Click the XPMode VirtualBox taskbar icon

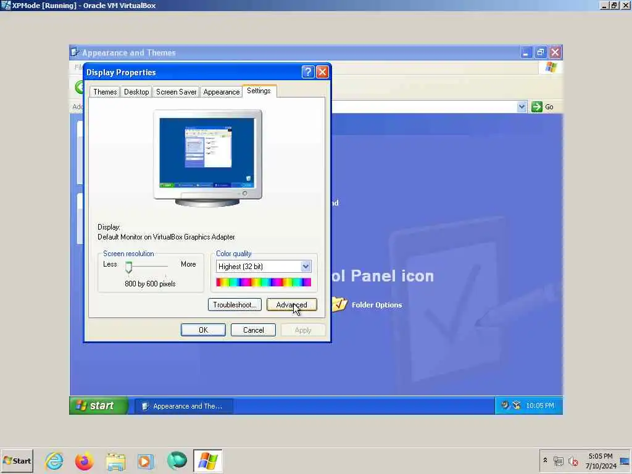[x=207, y=460]
